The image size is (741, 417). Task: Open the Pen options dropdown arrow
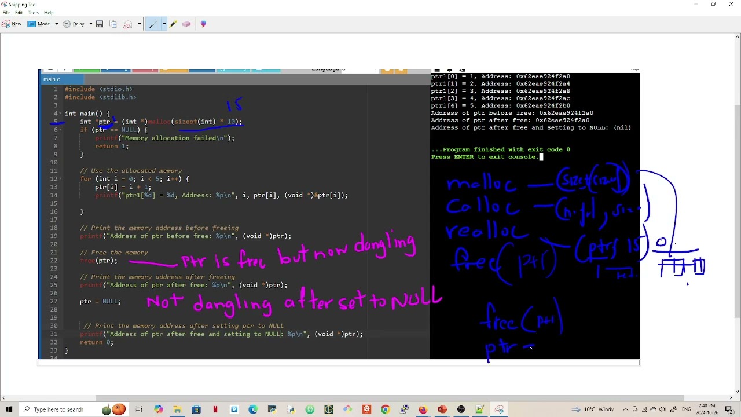point(164,24)
